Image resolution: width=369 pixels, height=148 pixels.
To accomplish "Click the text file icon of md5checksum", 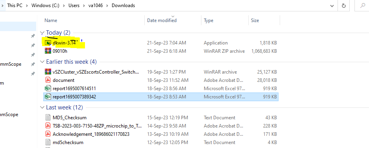I will coord(48,142).
